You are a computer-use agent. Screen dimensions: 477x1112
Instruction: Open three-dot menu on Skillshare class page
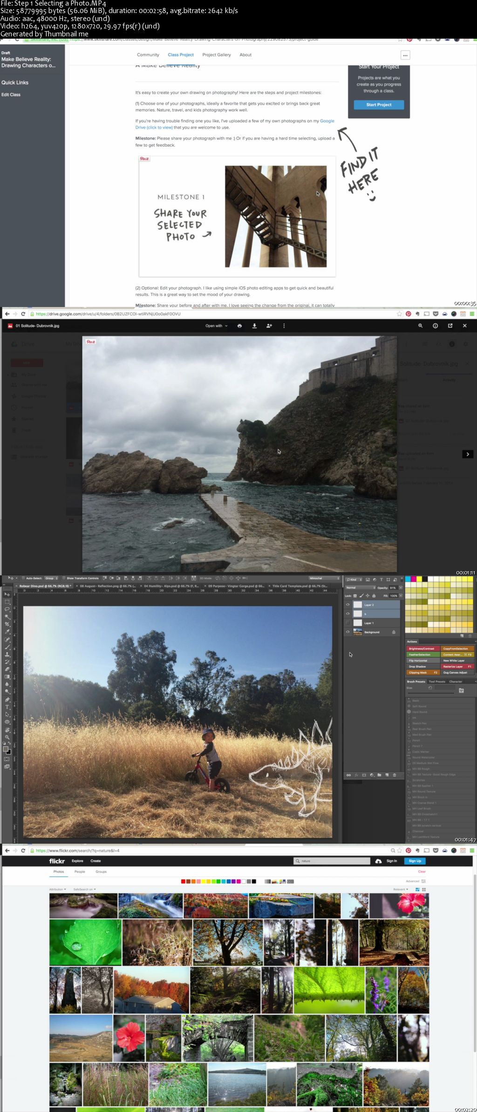(405, 55)
